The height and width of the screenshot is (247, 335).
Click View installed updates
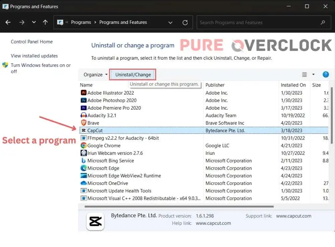34,56
